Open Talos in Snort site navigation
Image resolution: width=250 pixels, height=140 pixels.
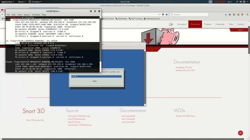[x=231, y=24]
